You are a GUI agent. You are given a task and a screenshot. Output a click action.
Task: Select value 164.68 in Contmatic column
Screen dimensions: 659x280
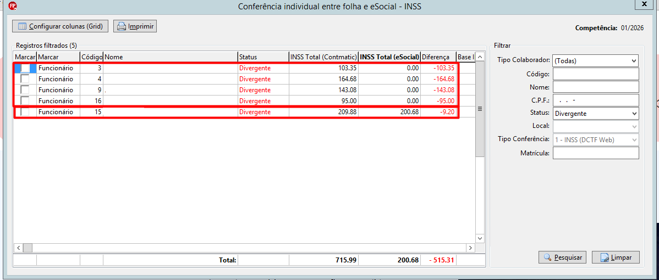(347, 79)
